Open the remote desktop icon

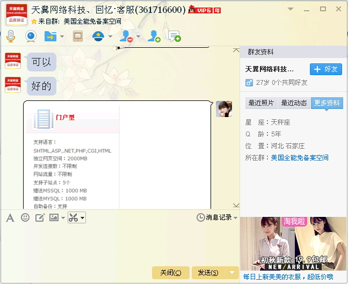(x=78, y=37)
